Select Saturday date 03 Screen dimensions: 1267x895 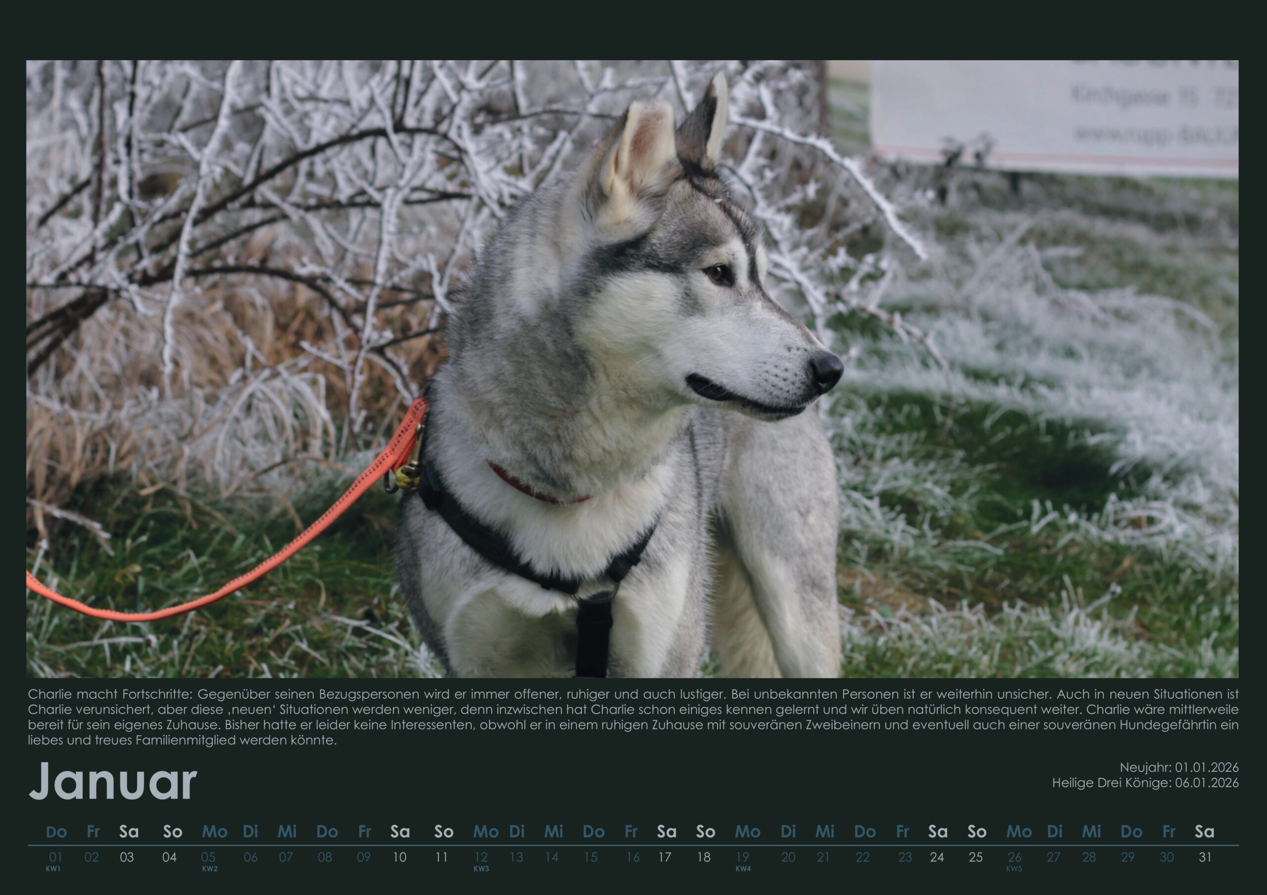(x=127, y=857)
